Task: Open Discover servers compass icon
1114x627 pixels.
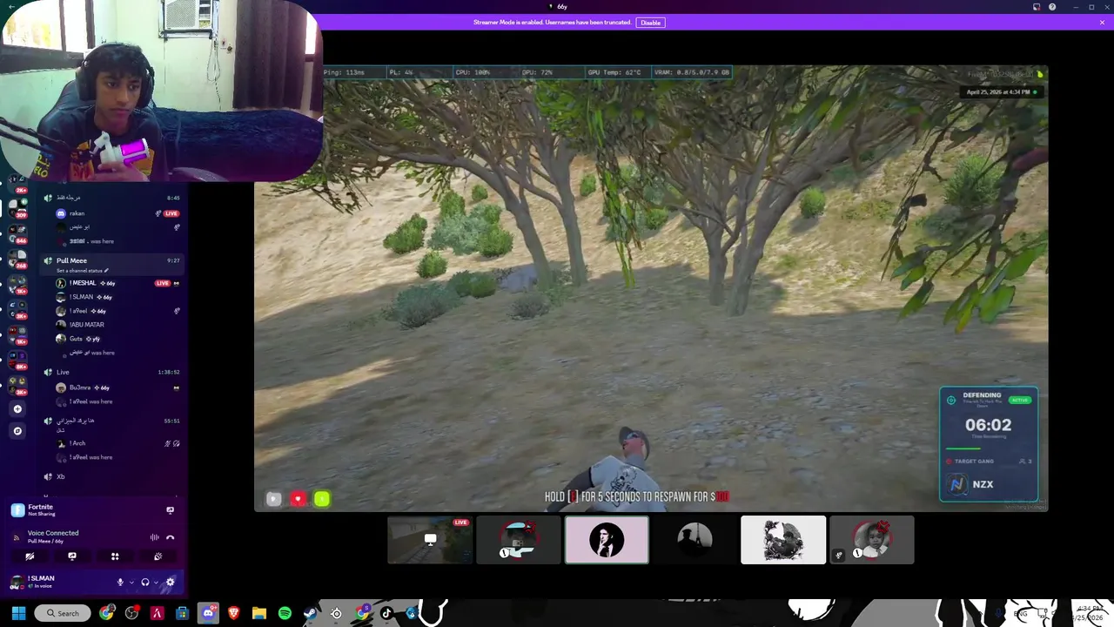Action: (x=17, y=430)
